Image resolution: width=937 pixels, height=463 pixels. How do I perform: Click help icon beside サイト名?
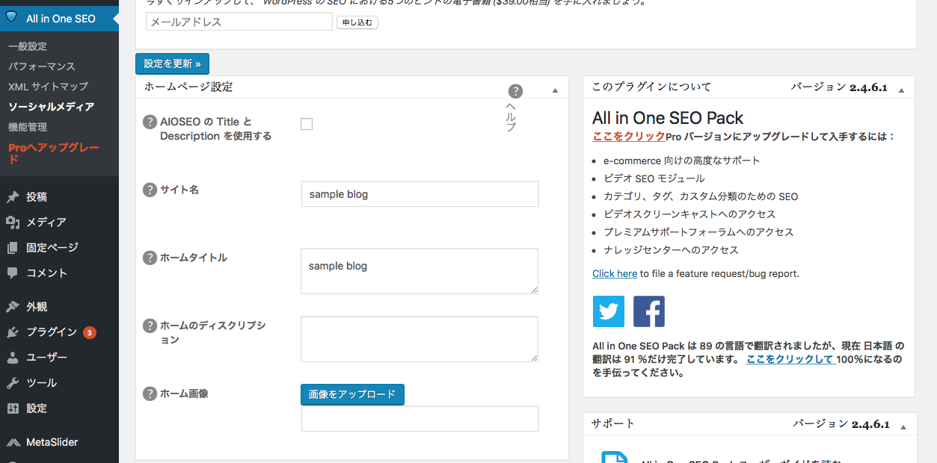click(150, 190)
